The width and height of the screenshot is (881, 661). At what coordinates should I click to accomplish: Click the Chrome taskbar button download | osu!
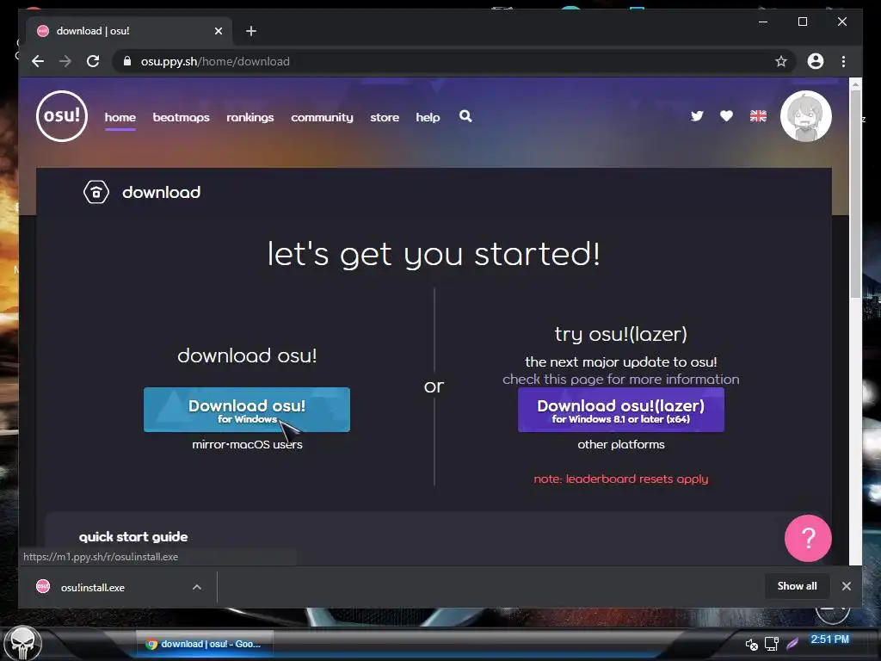(205, 644)
